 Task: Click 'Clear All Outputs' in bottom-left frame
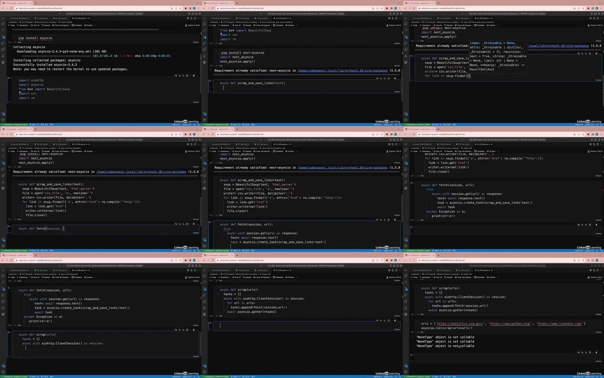61,277
